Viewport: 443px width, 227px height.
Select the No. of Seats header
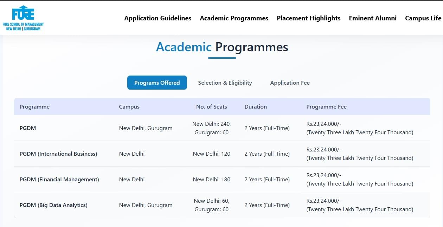coord(212,106)
